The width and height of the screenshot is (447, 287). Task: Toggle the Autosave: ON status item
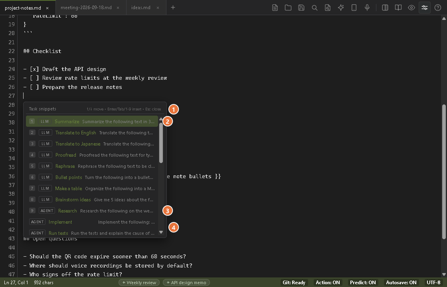(x=401, y=283)
